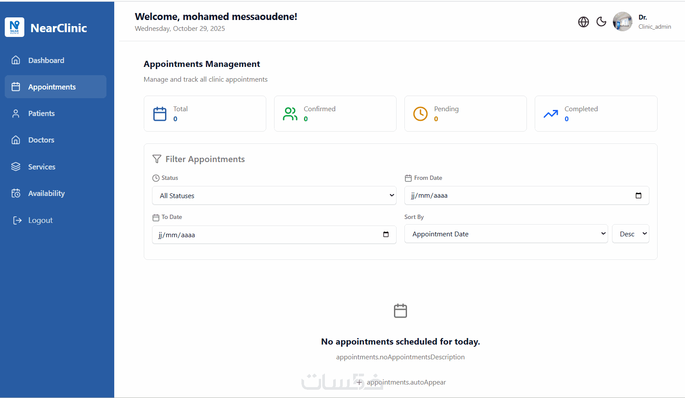Open the language globe selector

tap(583, 22)
